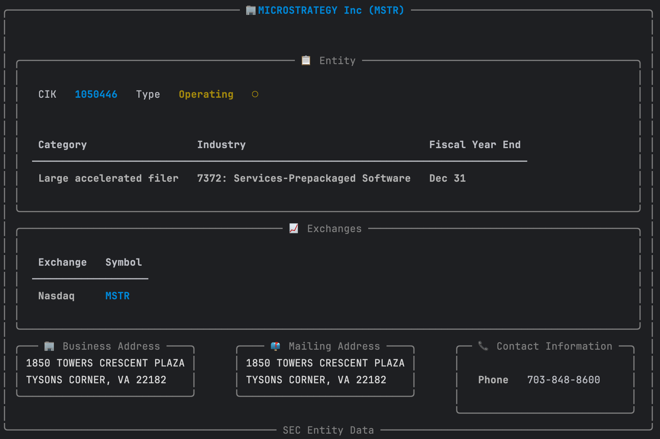Click the Type label

(148, 94)
